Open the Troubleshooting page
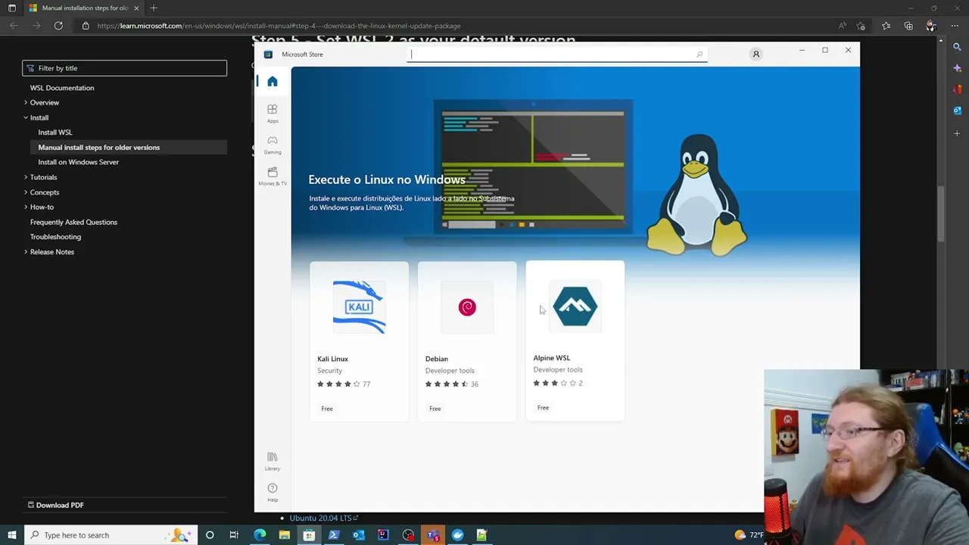 point(55,237)
